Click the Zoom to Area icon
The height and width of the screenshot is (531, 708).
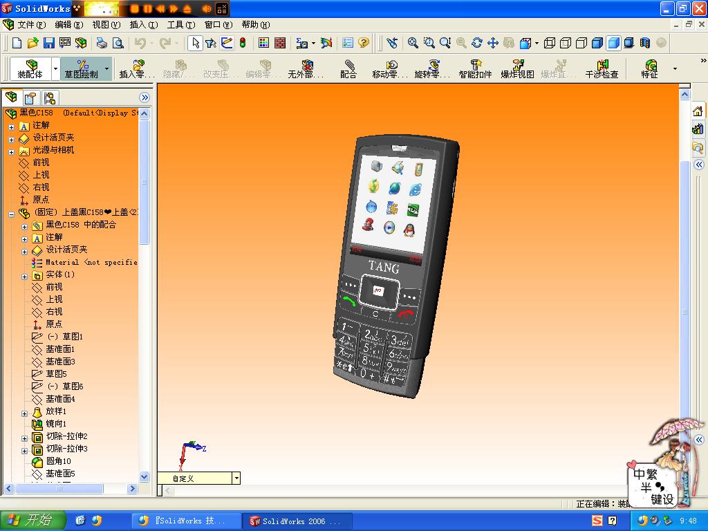tap(429, 43)
